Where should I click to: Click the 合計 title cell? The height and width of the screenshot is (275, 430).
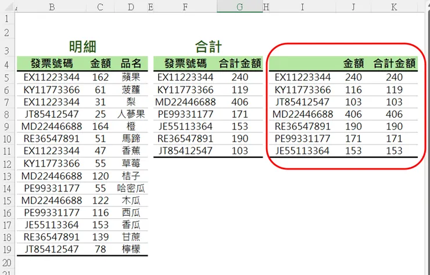click(208, 46)
